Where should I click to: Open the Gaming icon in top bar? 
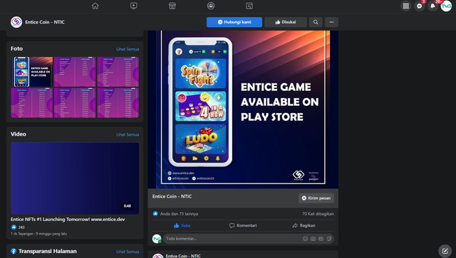click(x=249, y=6)
